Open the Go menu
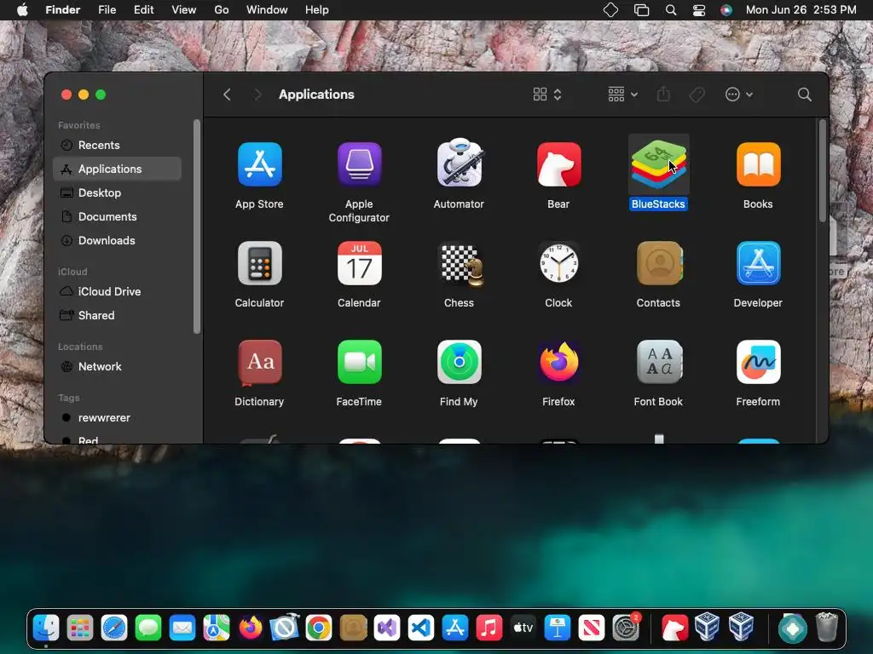This screenshot has height=654, width=873. coord(222,10)
